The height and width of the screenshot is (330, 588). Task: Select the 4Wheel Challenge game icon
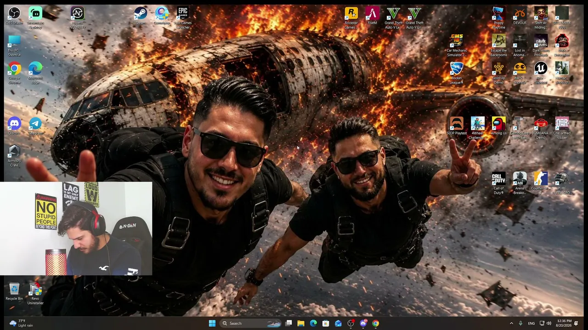click(x=477, y=128)
